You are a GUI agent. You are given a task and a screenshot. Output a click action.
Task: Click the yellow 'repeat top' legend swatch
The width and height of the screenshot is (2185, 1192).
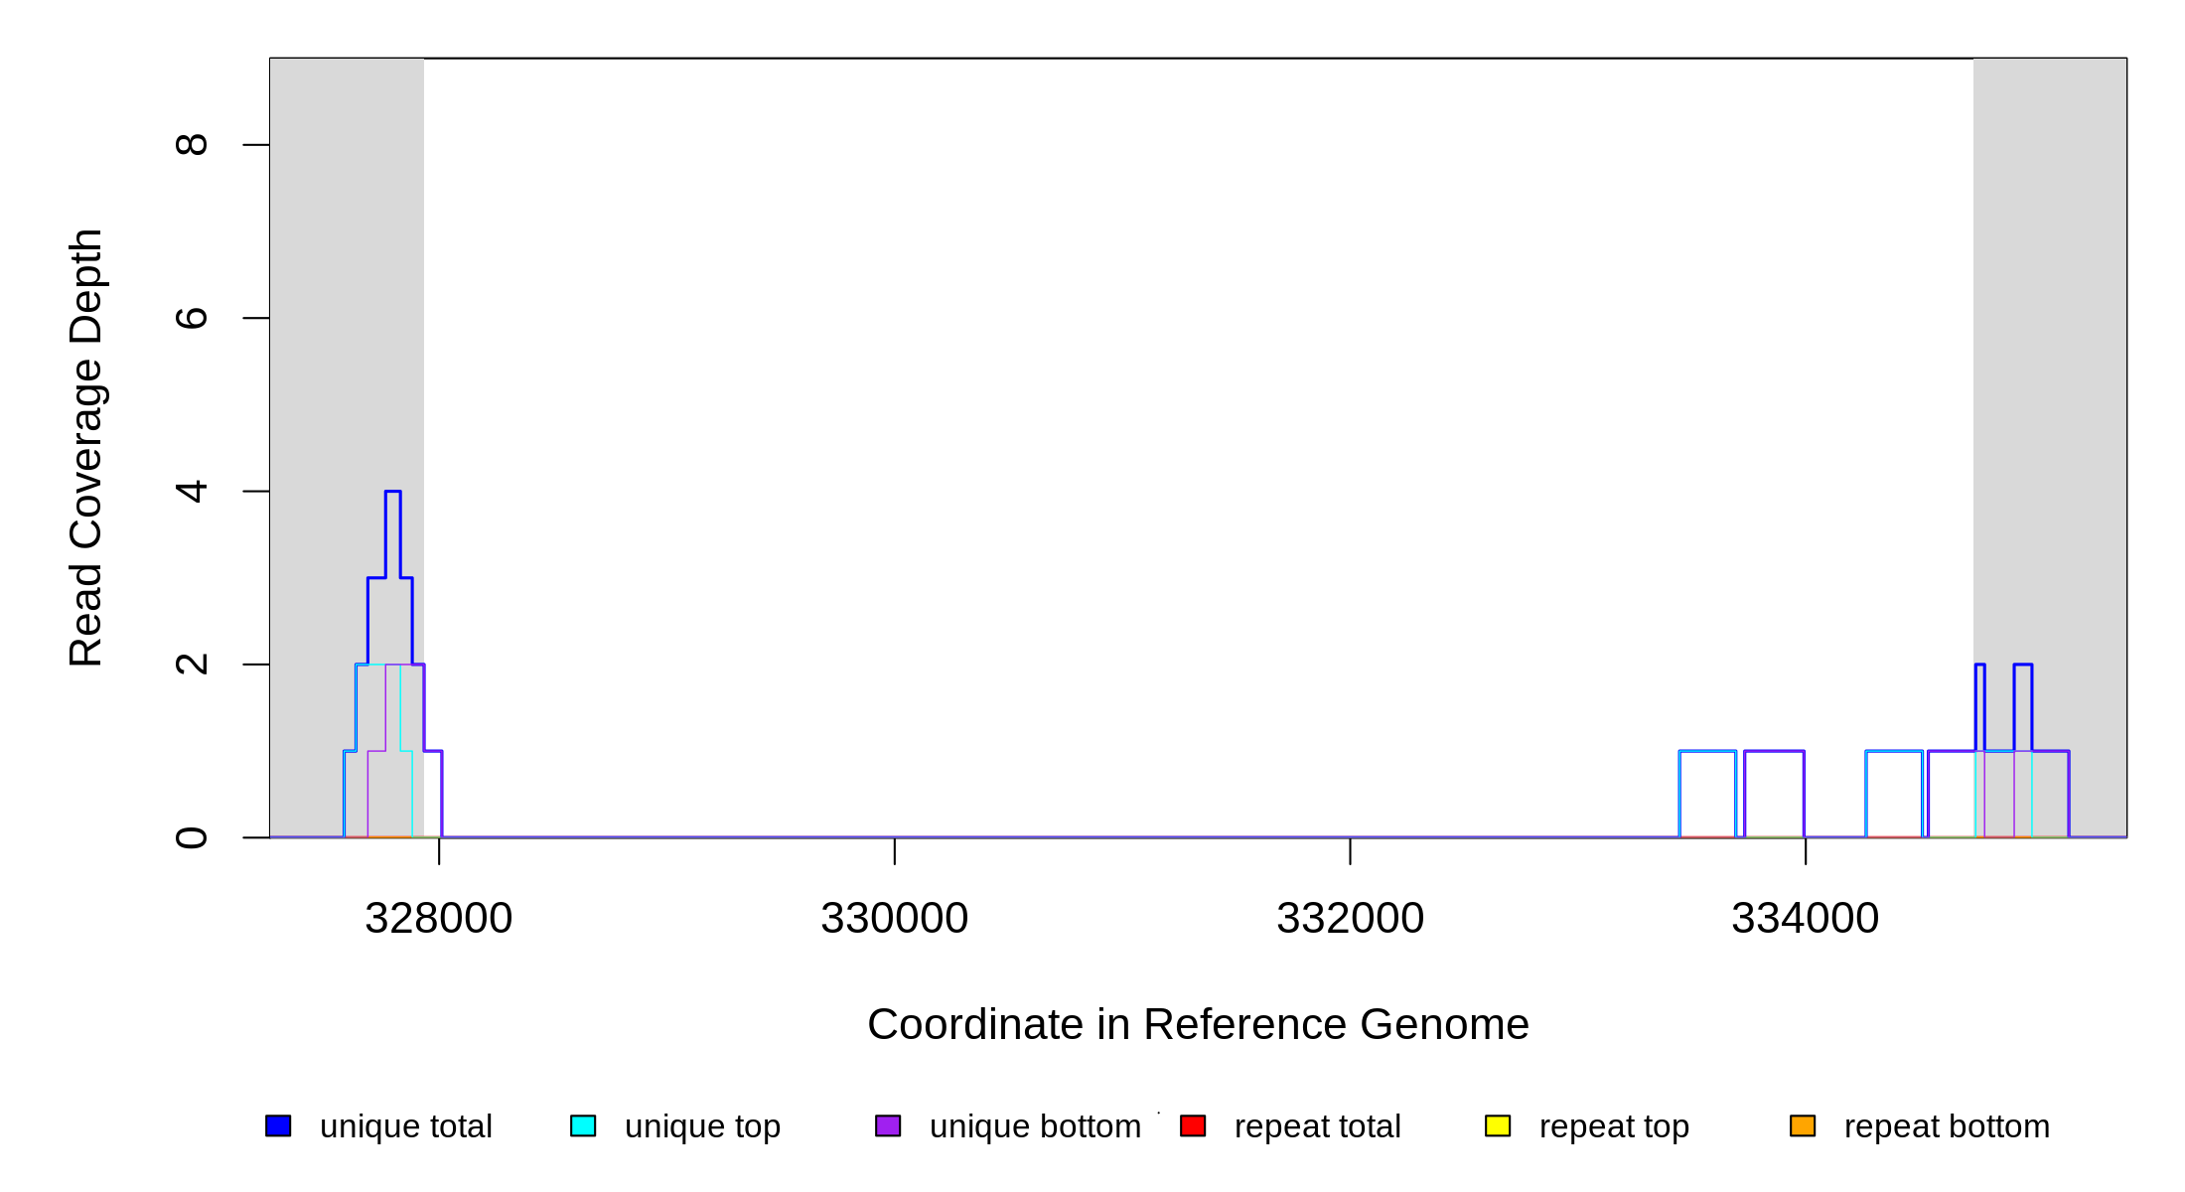1498,1125
